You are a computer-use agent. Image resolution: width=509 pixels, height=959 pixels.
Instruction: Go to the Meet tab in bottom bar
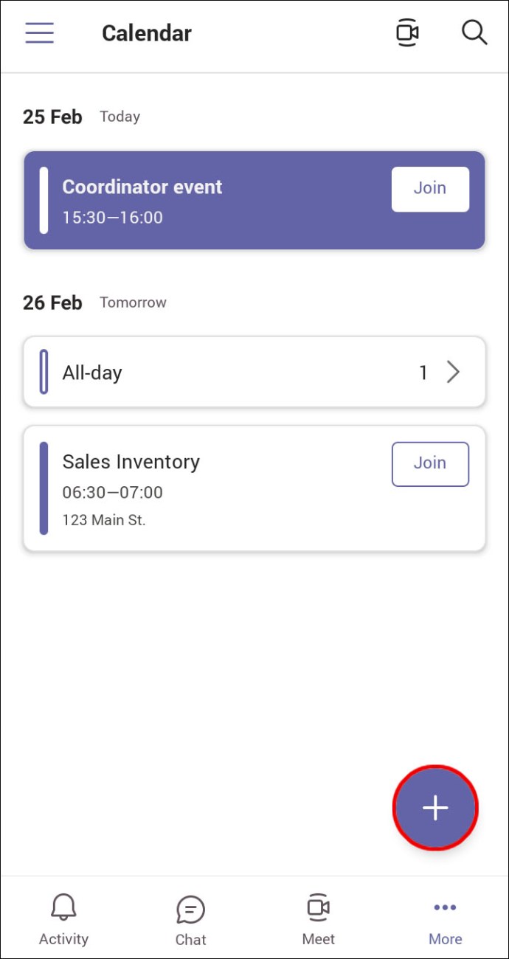point(318,918)
